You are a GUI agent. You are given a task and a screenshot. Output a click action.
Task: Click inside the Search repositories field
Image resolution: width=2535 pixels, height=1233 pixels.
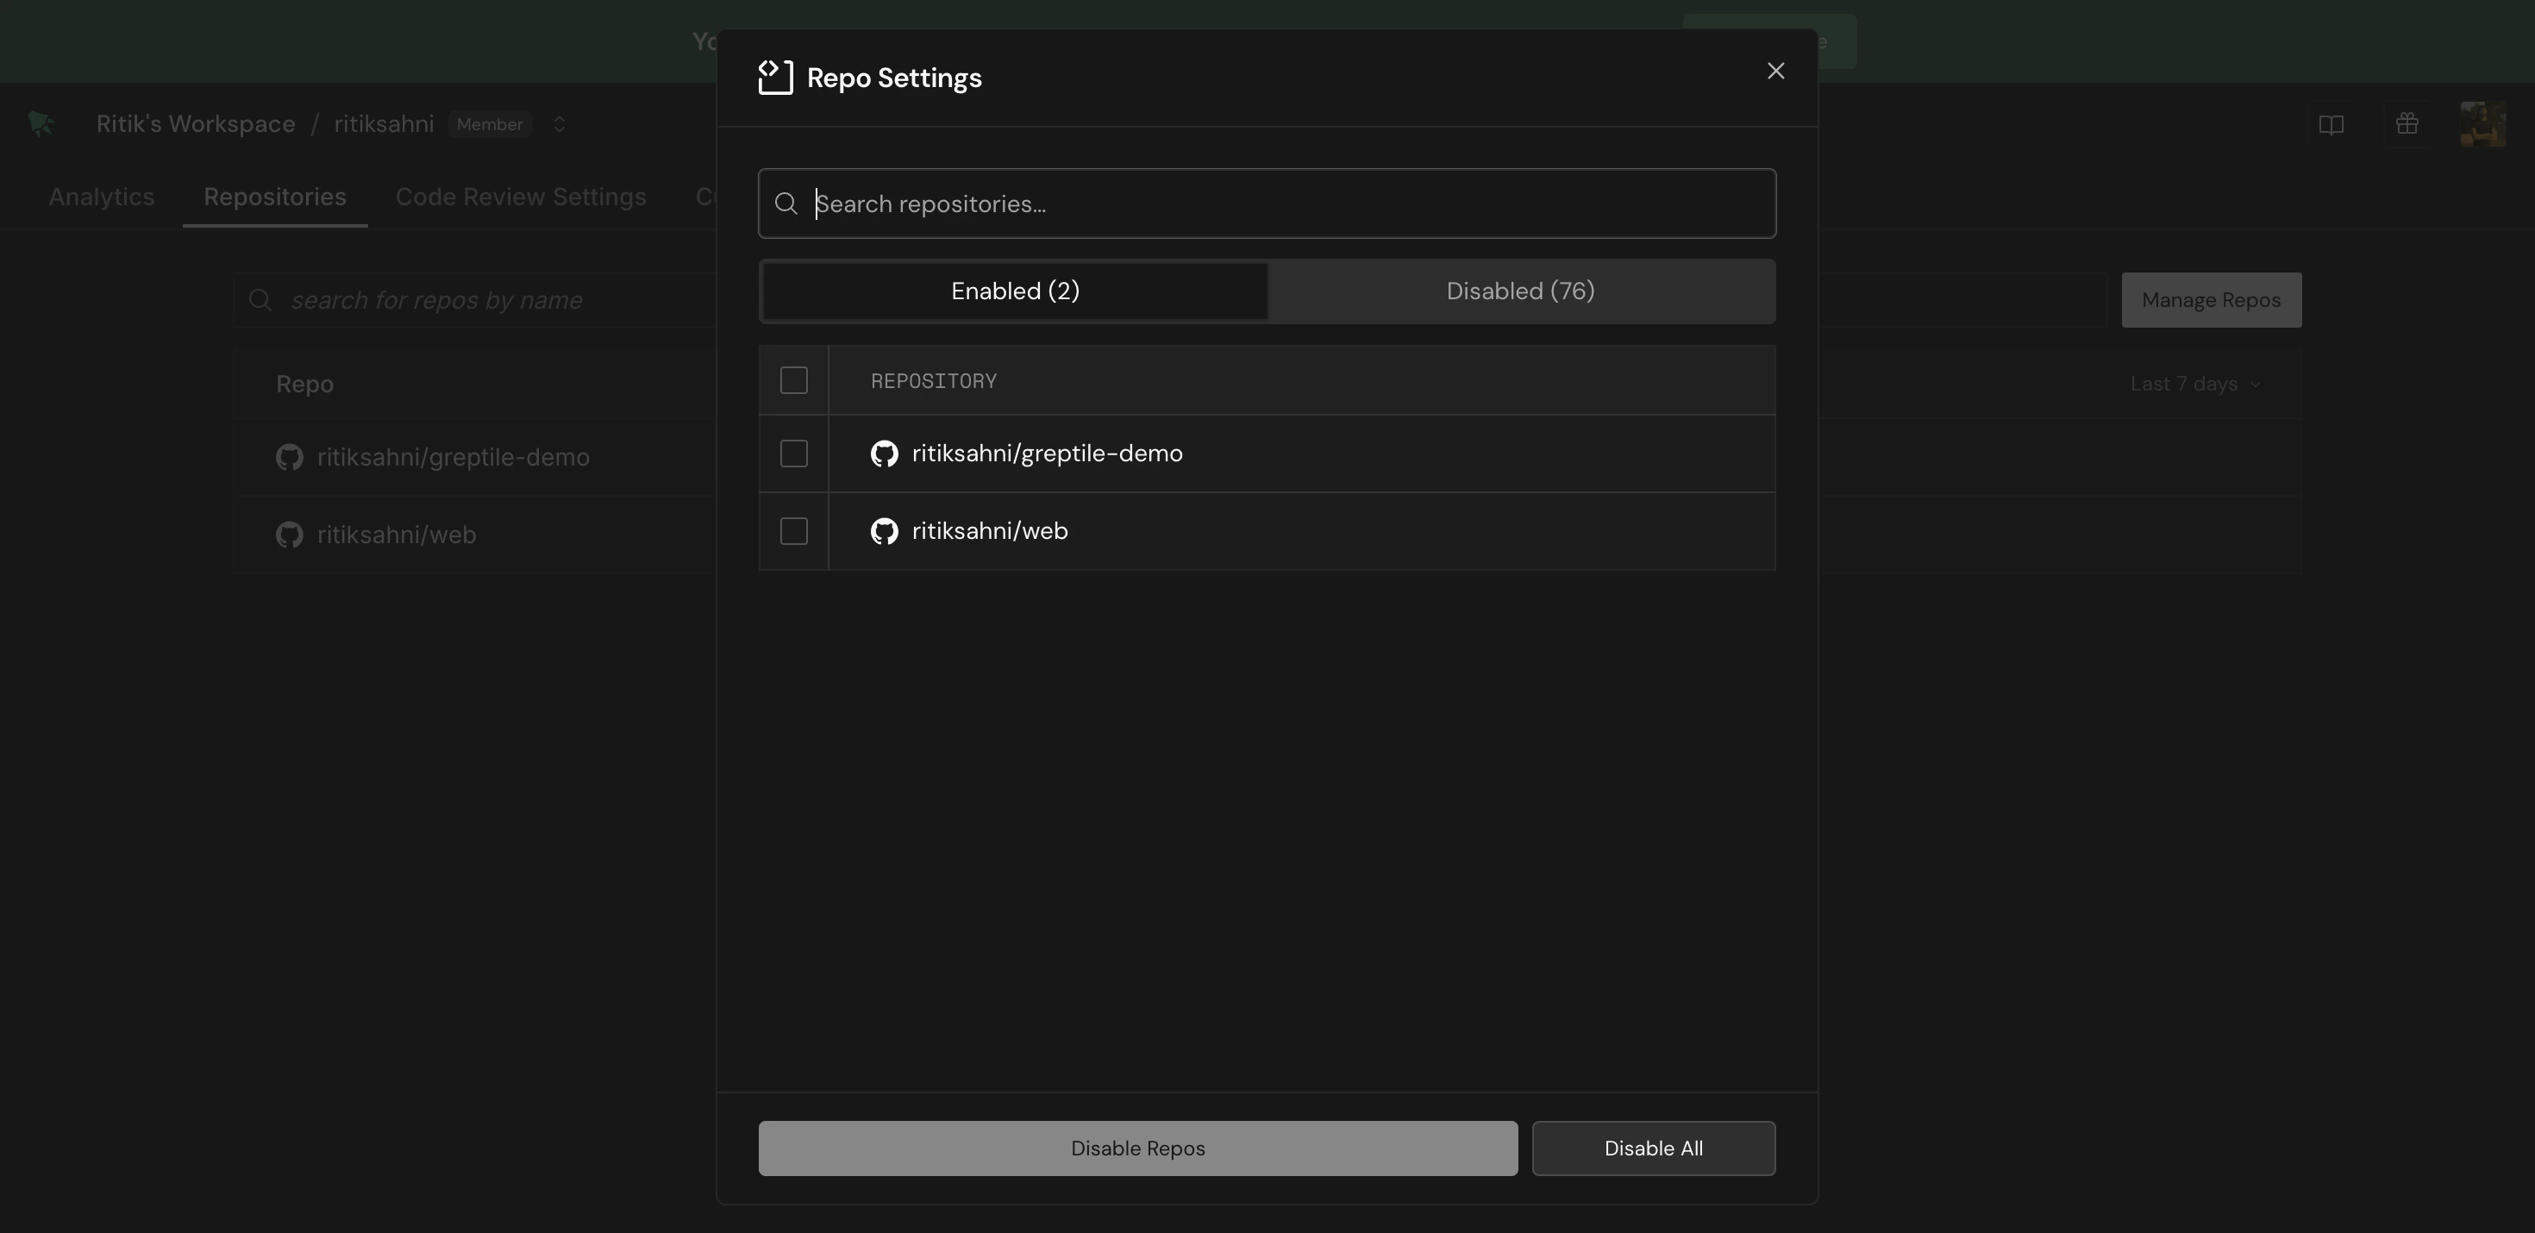pos(1181,203)
